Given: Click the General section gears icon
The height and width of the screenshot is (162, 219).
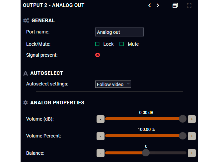Looking at the screenshot, I should [x=26, y=21].
